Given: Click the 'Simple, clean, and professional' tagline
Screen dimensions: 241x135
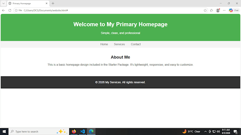Looking at the screenshot, I should tap(120, 33).
